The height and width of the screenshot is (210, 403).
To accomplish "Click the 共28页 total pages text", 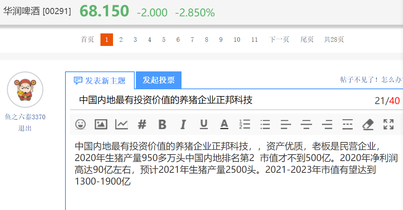I will pyautogui.click(x=334, y=39).
